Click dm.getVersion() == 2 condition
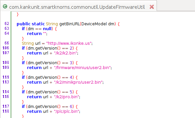Image resolution: width=195 pixels, height=118 pixels. pos(50,48)
